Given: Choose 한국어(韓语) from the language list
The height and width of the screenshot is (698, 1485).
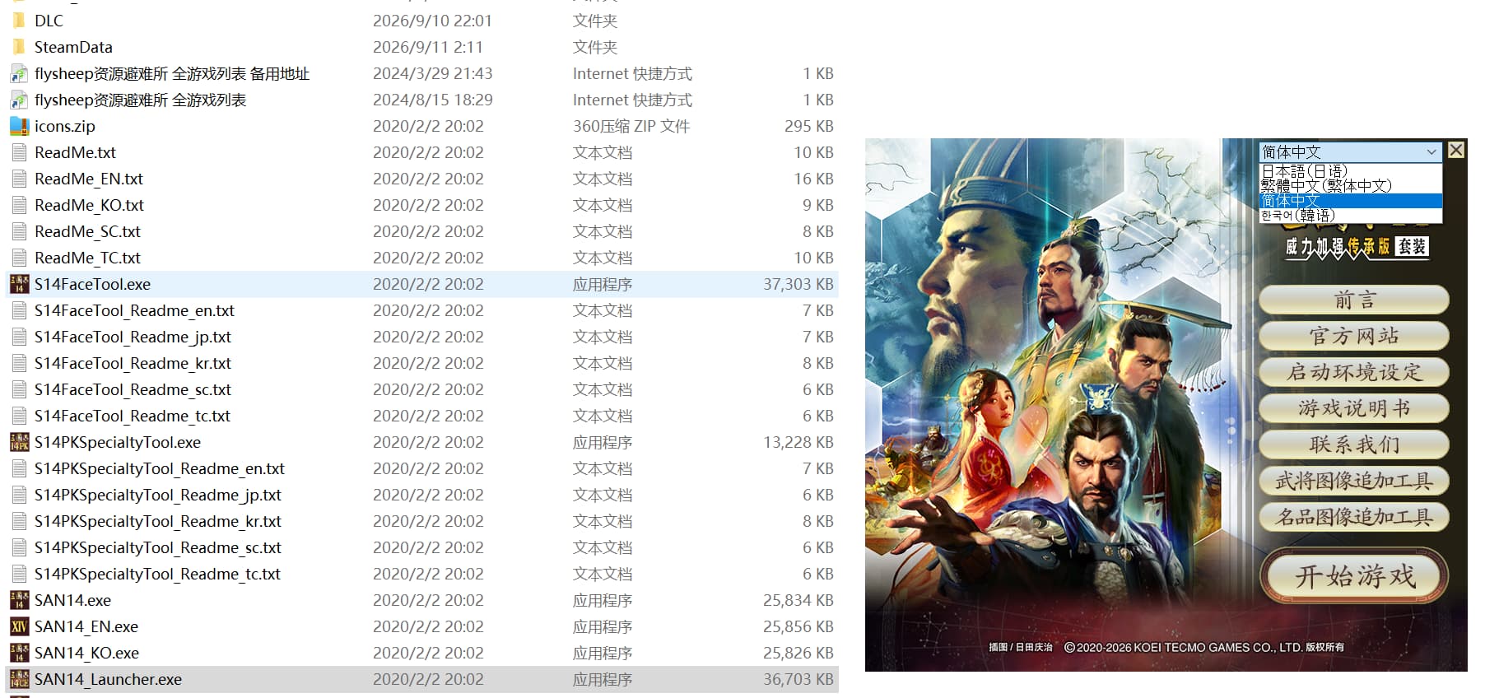Looking at the screenshot, I should [1351, 216].
